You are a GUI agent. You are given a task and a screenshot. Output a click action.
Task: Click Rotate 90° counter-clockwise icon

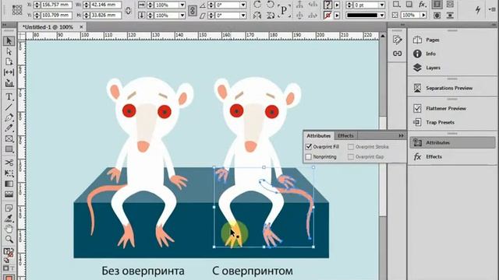pyautogui.click(x=271, y=5)
